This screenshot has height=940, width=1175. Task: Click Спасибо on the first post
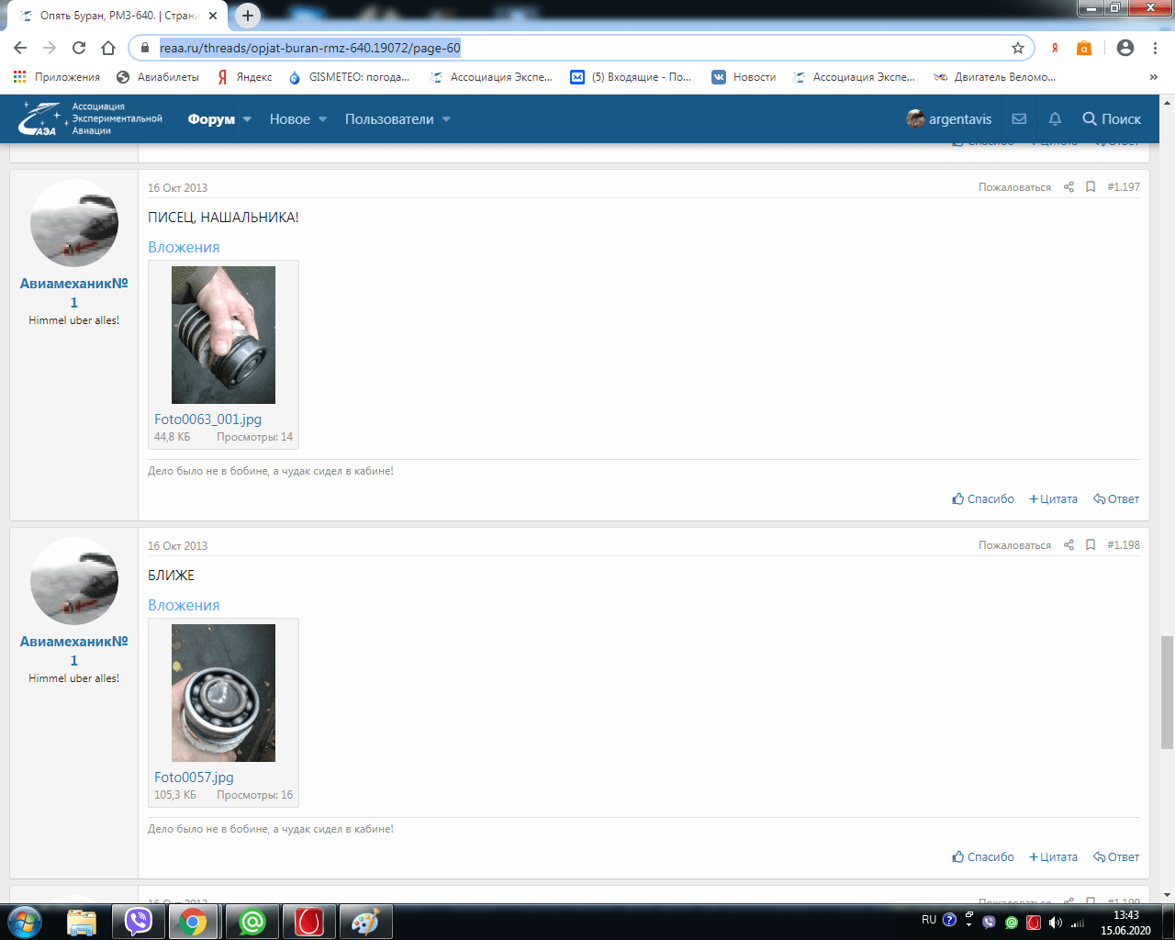pos(983,499)
